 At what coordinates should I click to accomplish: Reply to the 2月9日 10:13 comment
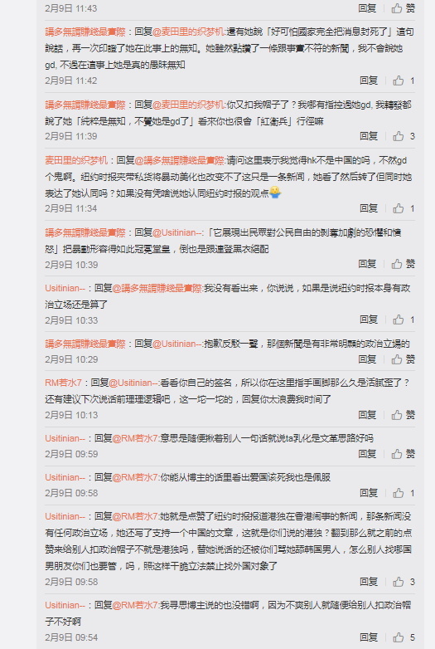[367, 415]
